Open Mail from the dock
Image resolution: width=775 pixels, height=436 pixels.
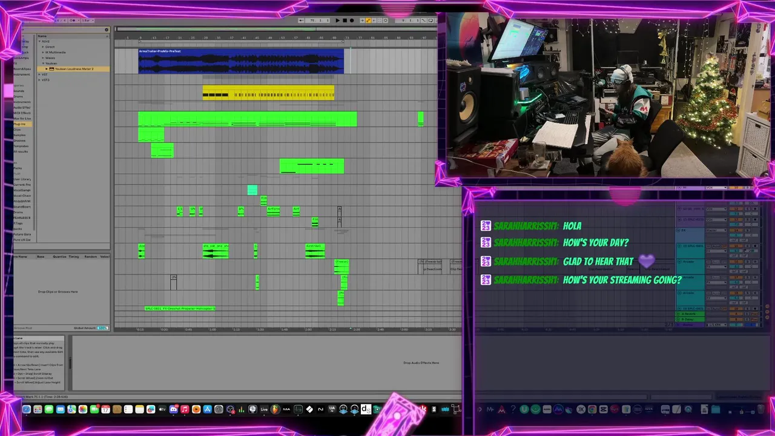click(x=61, y=409)
